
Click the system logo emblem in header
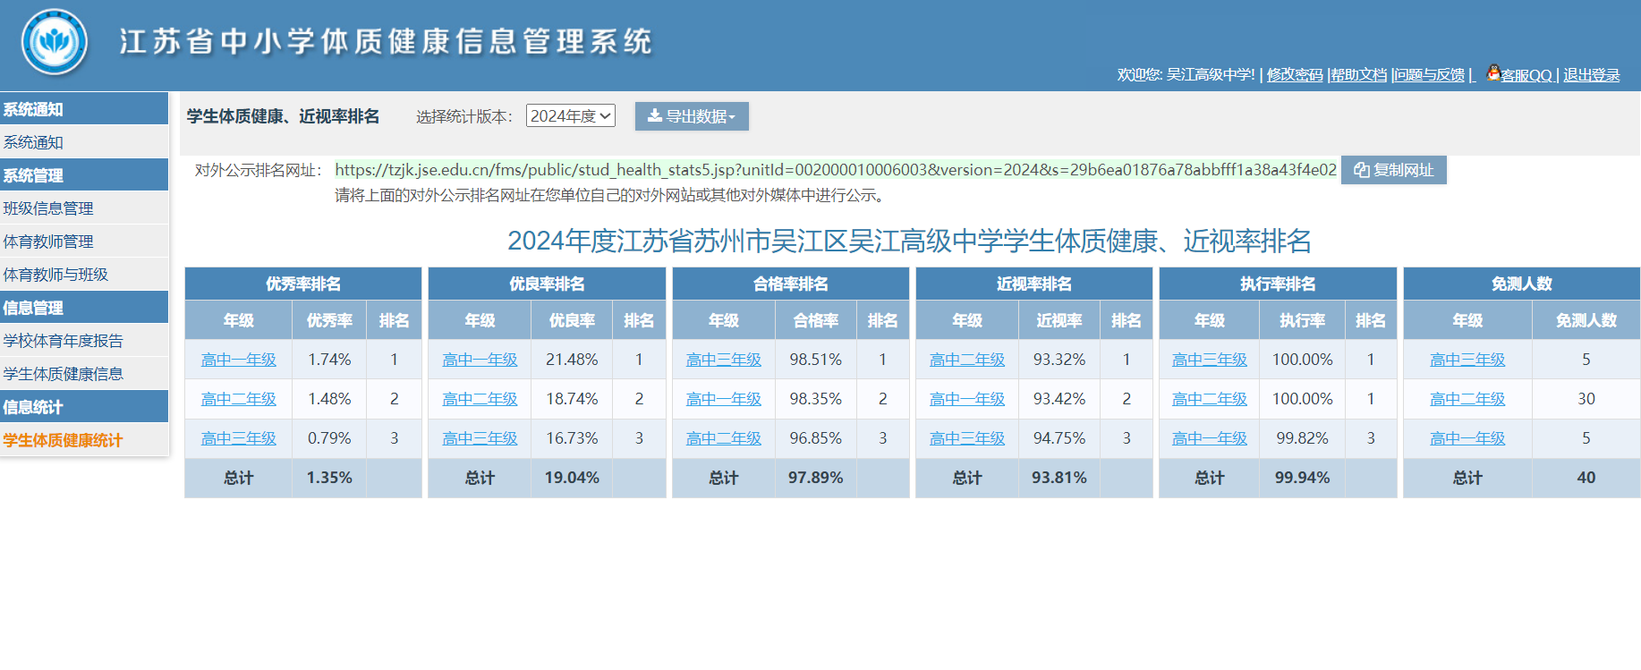[55, 42]
